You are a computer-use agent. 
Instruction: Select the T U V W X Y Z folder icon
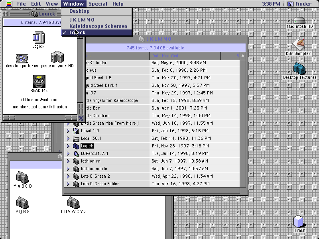[73, 203]
